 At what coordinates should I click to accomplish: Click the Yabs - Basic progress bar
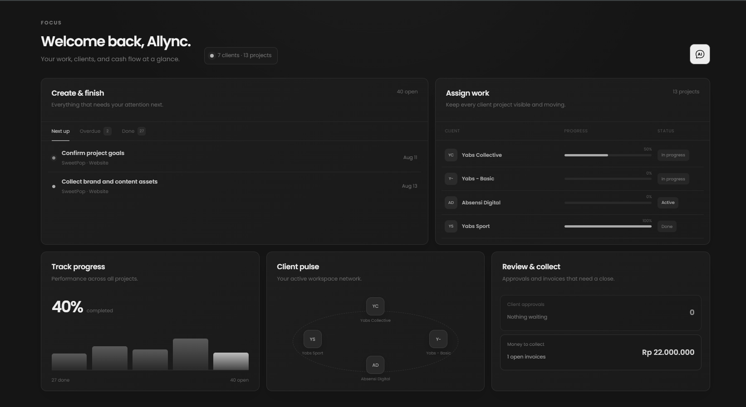coord(608,179)
